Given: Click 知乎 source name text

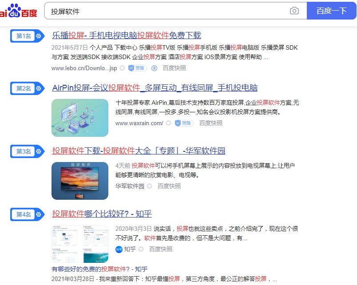Looking at the screenshot, I should 130,249.
